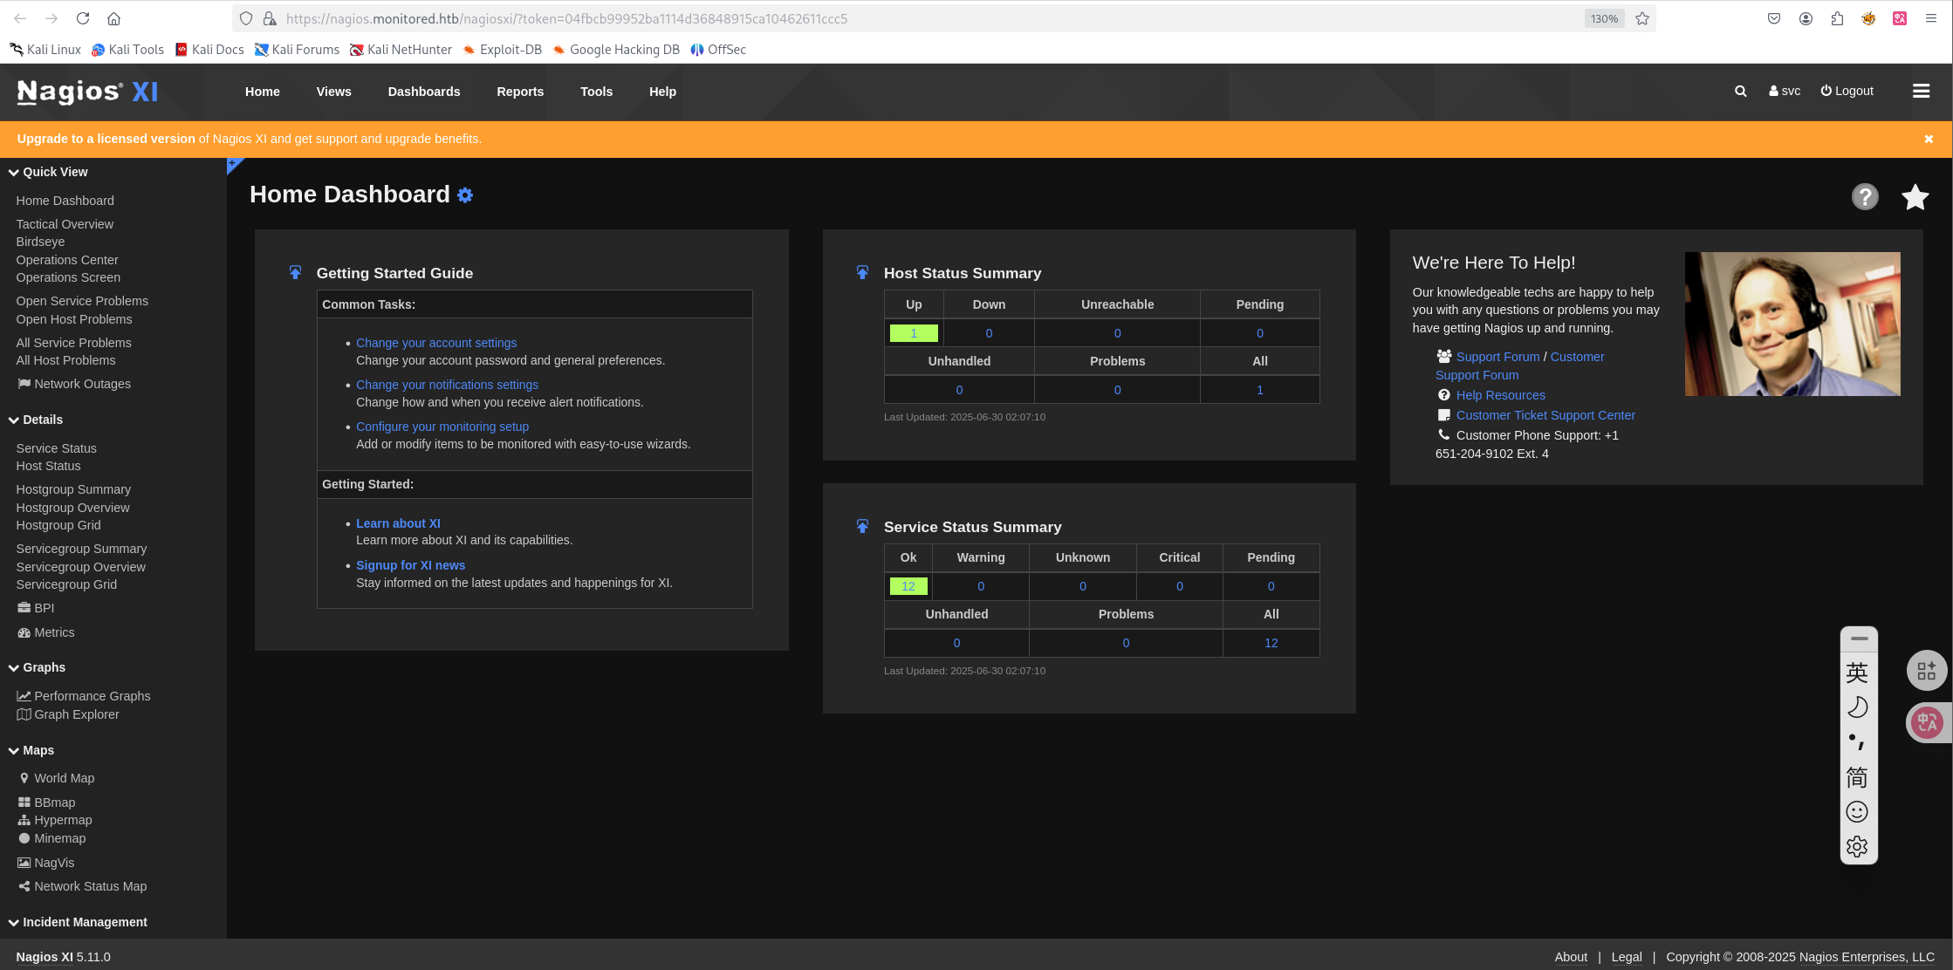Click the input method emoji smiley icon
This screenshot has width=1953, height=970.
1857,812
